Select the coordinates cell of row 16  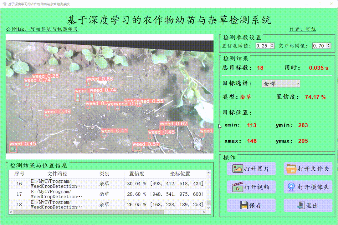point(177,184)
